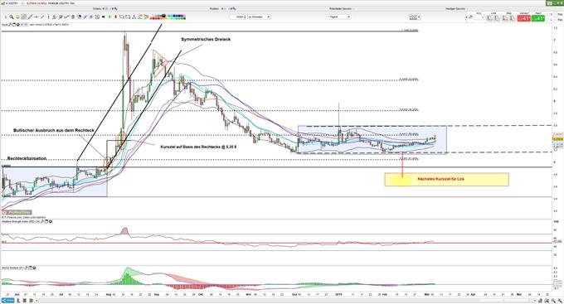This screenshot has width=564, height=304.
Task: Open RSI indicator wrench settings
Action: coord(42,222)
